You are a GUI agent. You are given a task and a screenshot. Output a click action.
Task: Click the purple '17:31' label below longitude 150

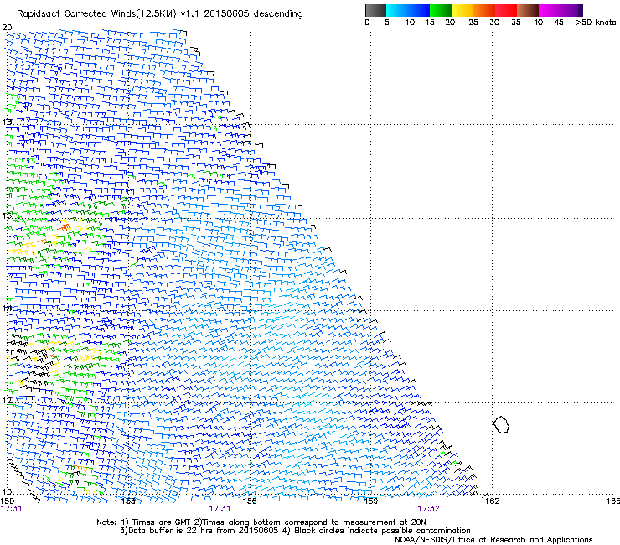tap(11, 509)
